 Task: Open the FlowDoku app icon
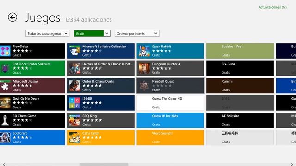[5, 51]
